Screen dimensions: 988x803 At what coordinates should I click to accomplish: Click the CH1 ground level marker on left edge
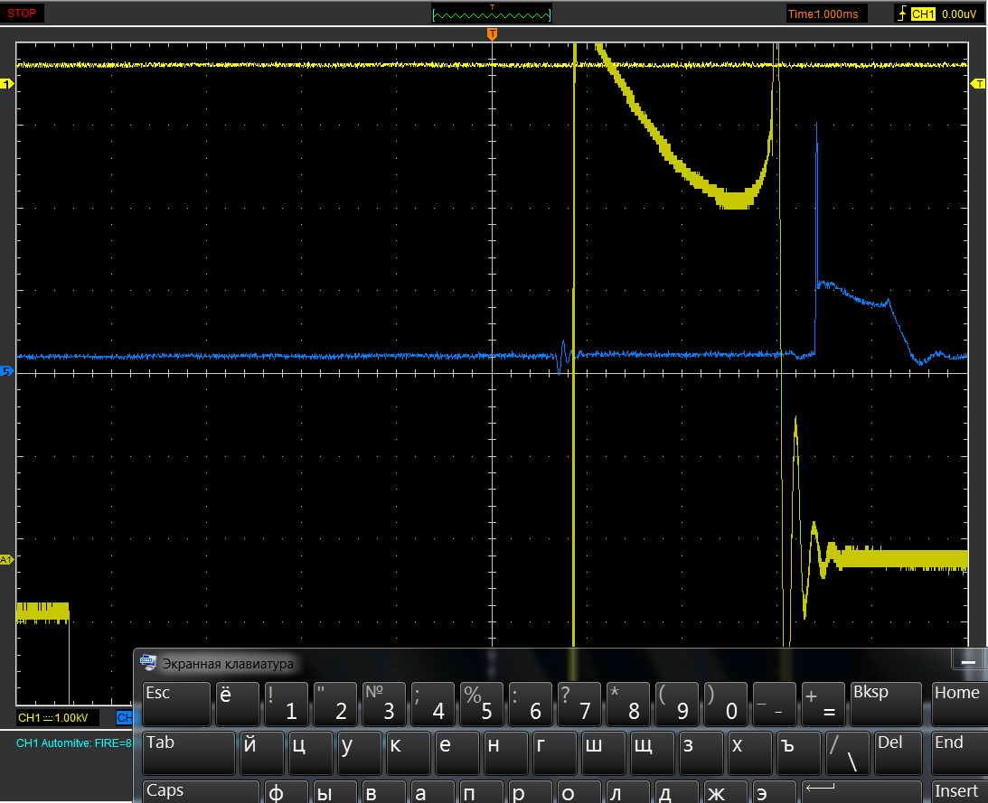(x=8, y=84)
